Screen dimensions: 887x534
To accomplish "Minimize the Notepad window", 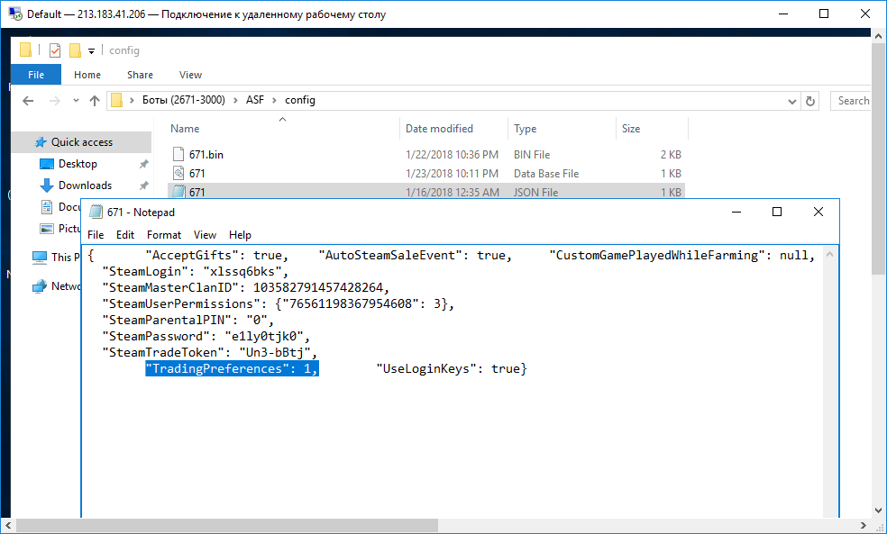I will 736,212.
